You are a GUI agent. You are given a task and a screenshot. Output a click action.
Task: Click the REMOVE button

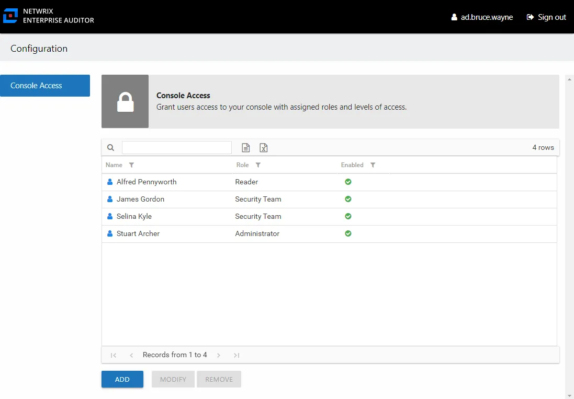click(x=219, y=379)
